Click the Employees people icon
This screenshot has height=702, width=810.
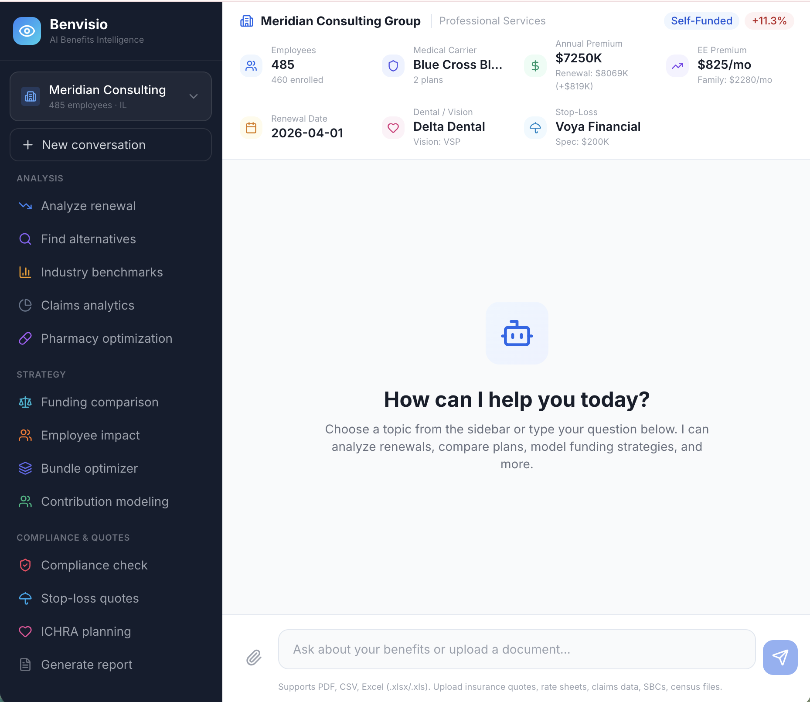(251, 66)
